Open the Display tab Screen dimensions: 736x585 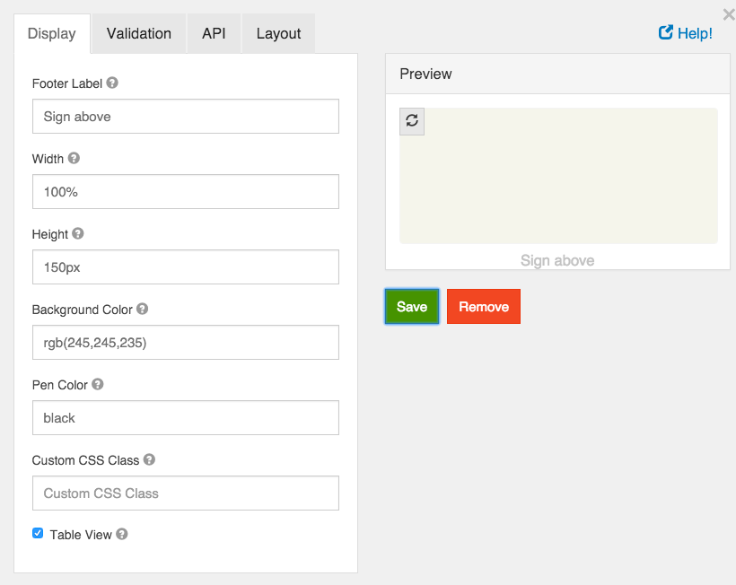pos(52,34)
